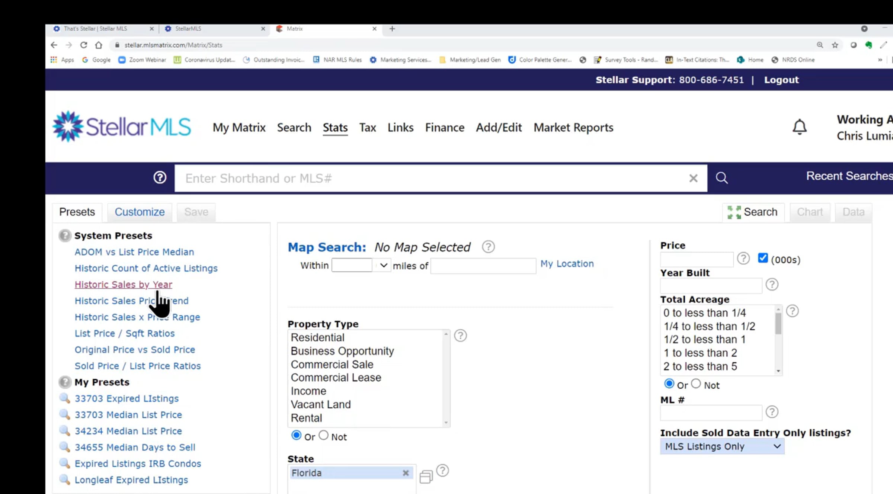Open shorthand search help question icon
Screen dimensions: 893x494
[x=160, y=177]
